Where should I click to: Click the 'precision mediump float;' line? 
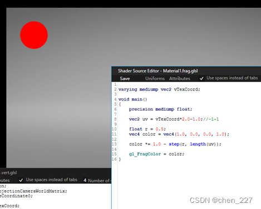click(160, 109)
